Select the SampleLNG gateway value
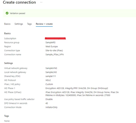Image resolution: width=136 pixels, height=123 pixels. [51, 72]
